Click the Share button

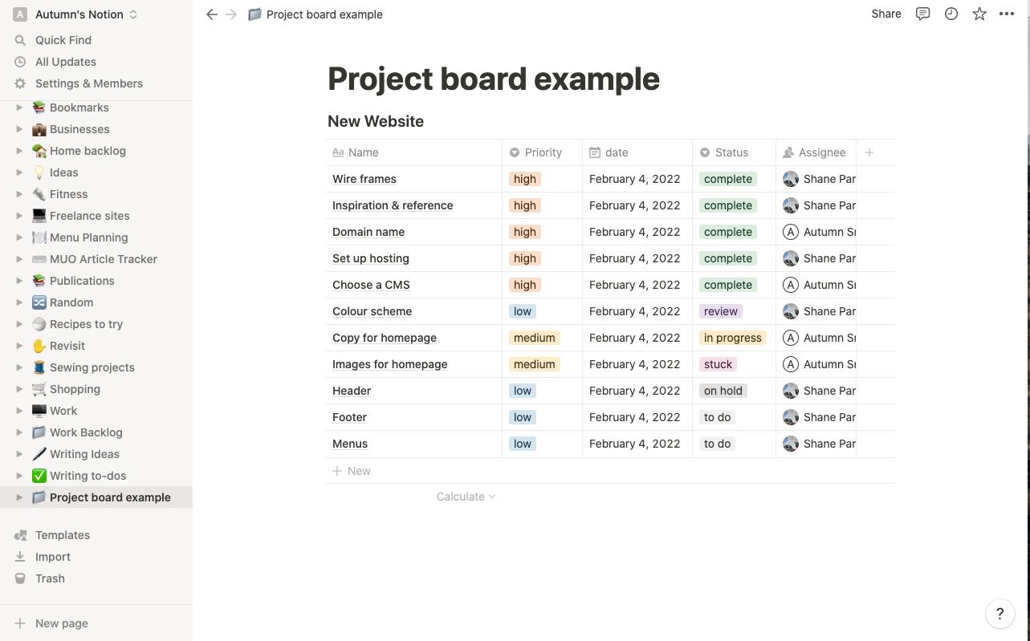pos(885,14)
